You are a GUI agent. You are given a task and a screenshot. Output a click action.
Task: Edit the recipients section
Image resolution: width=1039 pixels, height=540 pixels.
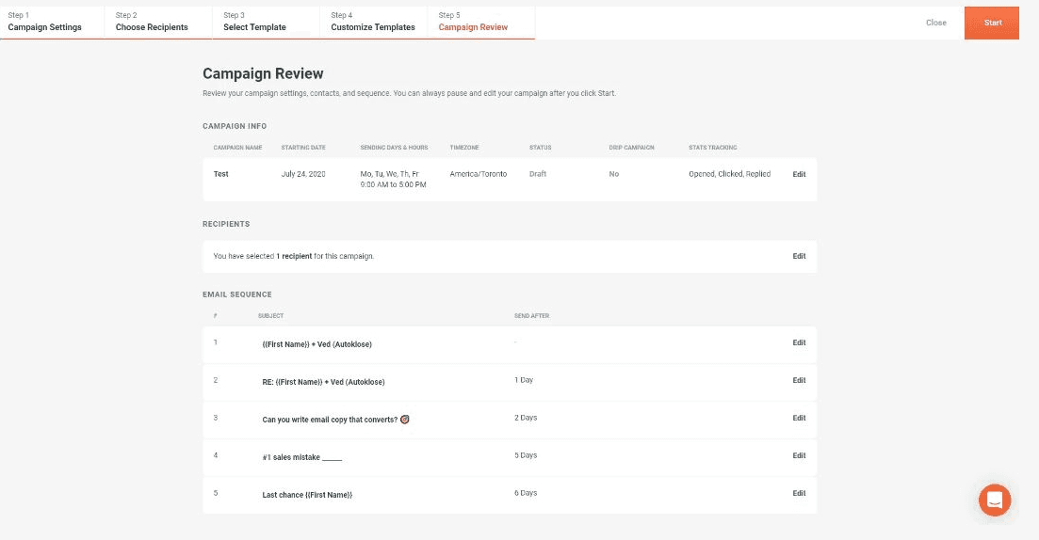pyautogui.click(x=799, y=256)
